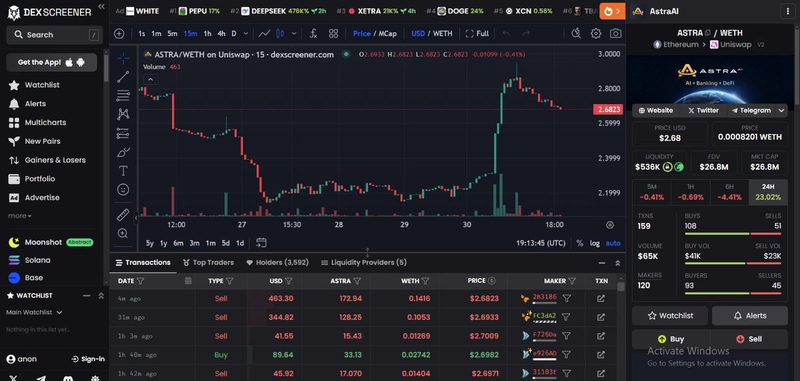This screenshot has height=381, width=800.
Task: Open chart settings gear icon
Action: (x=596, y=33)
